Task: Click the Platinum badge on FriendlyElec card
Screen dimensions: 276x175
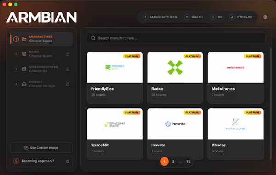Action: pos(132,56)
